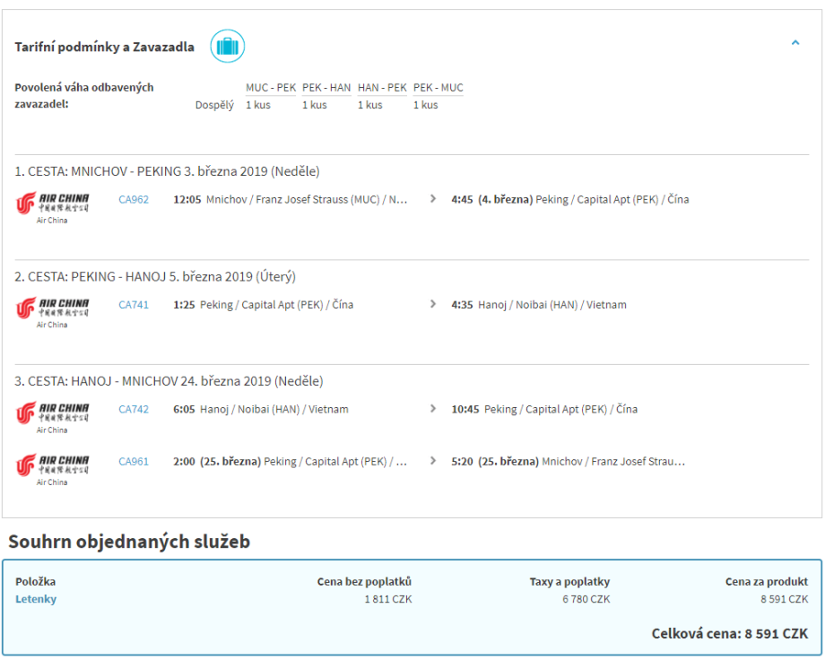This screenshot has height=660, width=825.
Task: Collapse the Tarifní podmínky a Zavazadla section
Action: [x=795, y=42]
